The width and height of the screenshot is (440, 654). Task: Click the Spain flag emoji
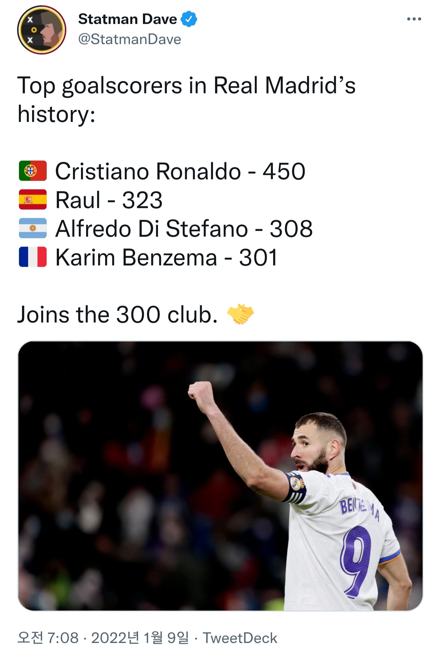pos(33,200)
